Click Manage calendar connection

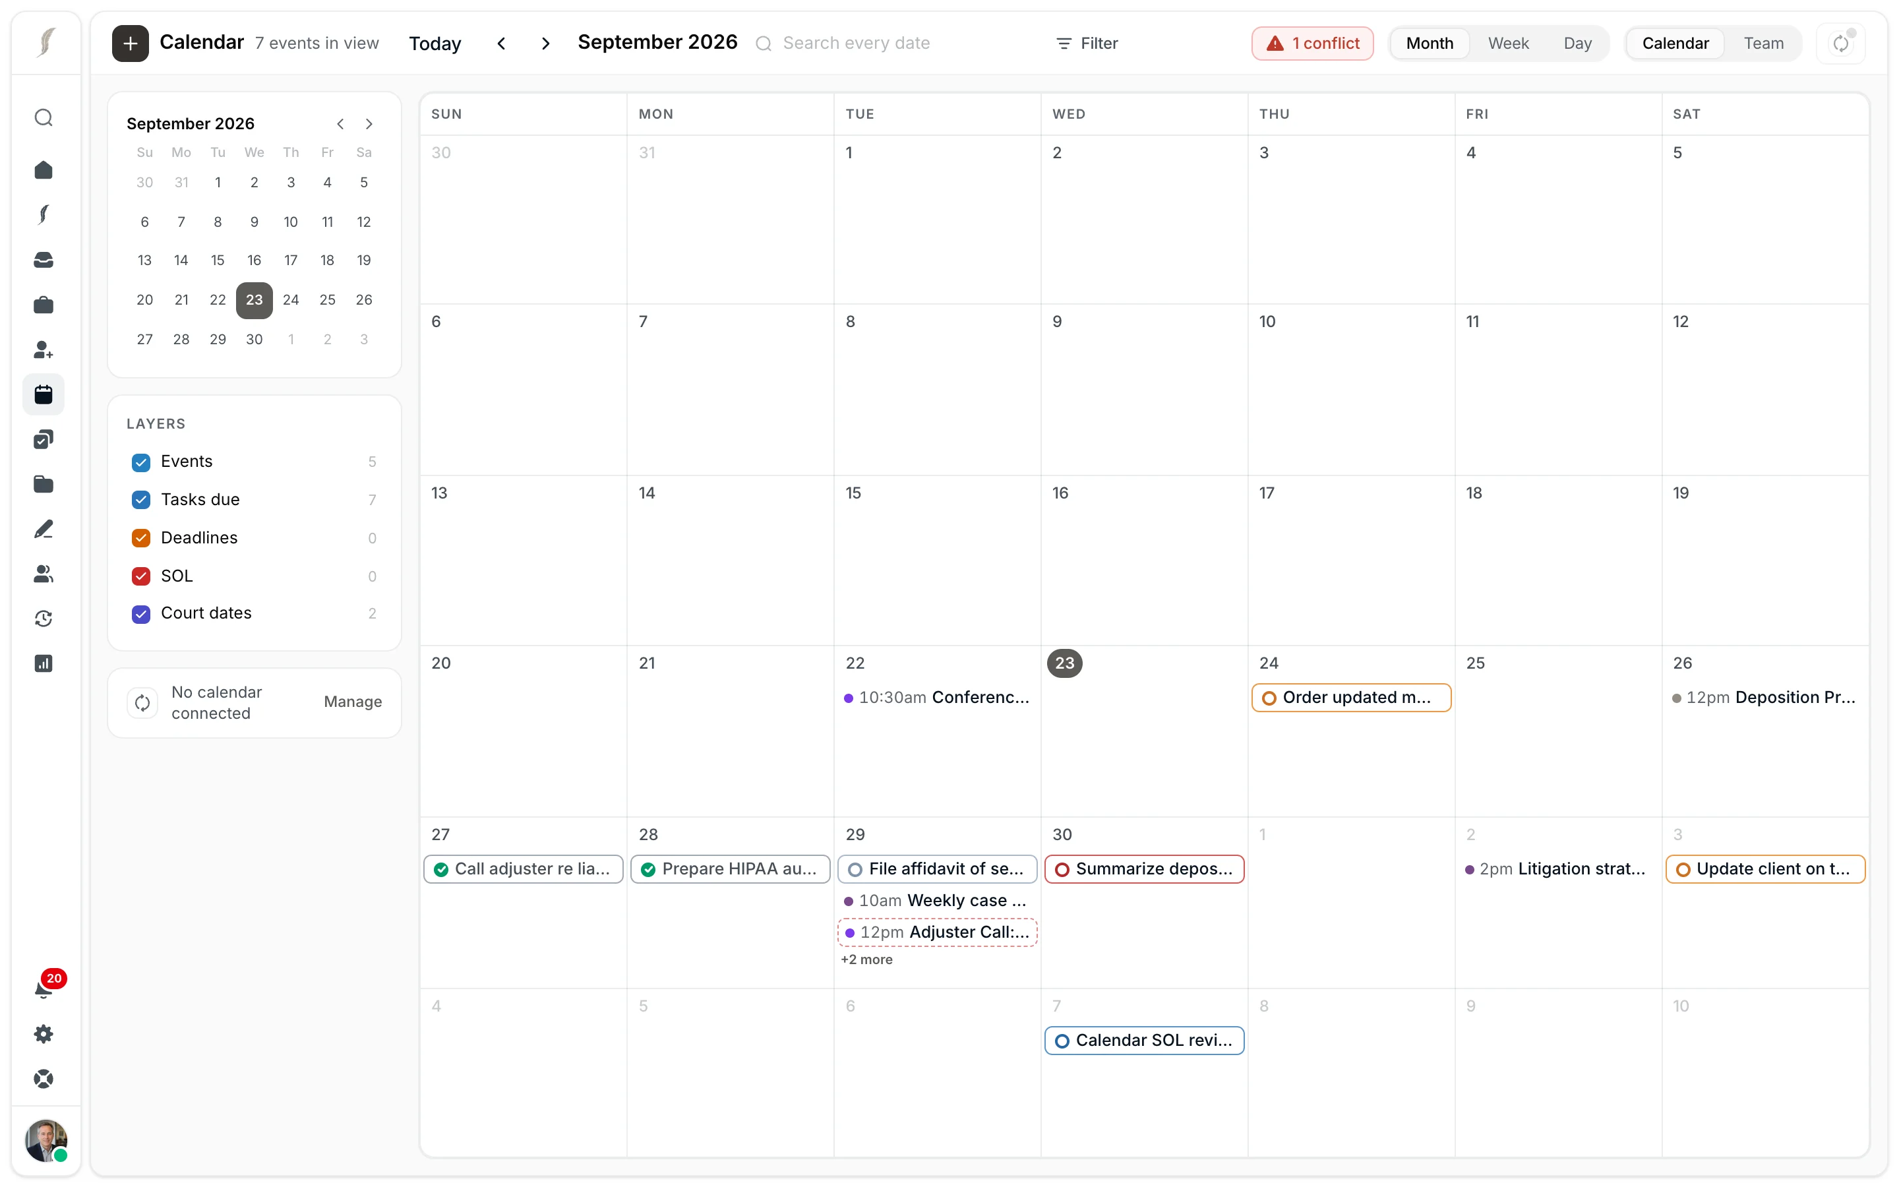(352, 702)
